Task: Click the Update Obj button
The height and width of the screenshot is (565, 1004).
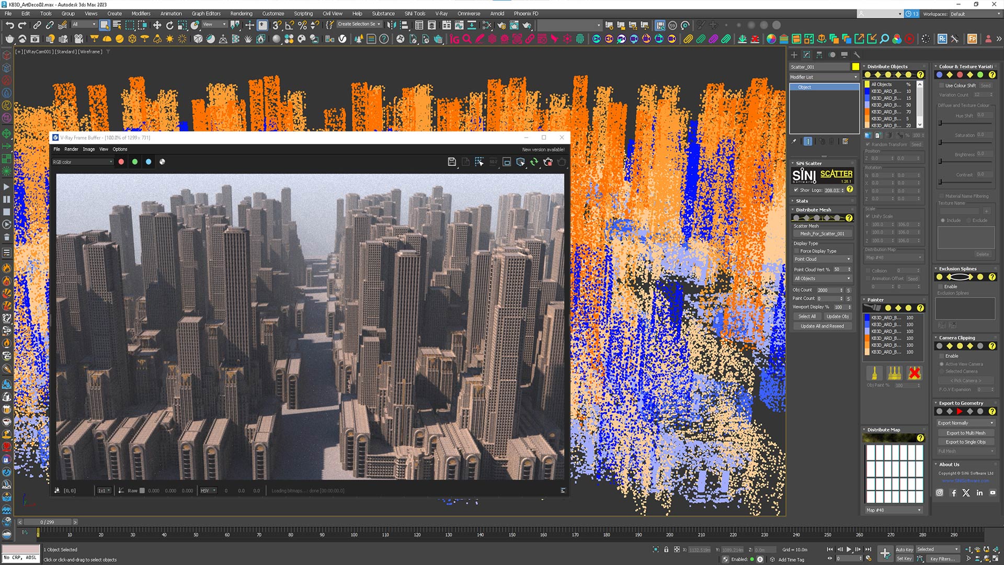Action: coord(837,317)
